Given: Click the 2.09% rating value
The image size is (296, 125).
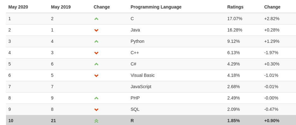Looking at the screenshot, I should click(233, 109).
